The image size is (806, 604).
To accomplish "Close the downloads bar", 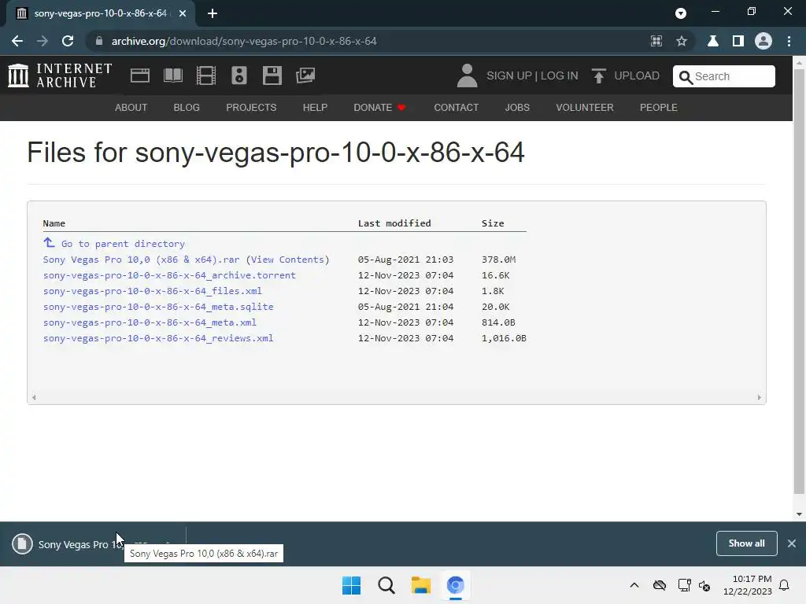I will (792, 543).
